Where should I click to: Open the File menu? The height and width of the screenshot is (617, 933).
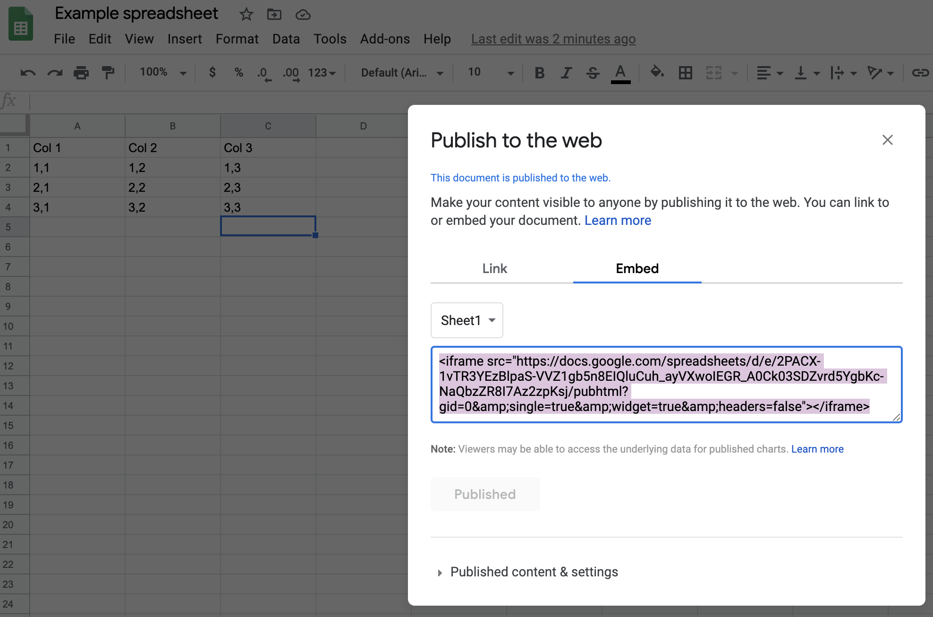pos(64,39)
